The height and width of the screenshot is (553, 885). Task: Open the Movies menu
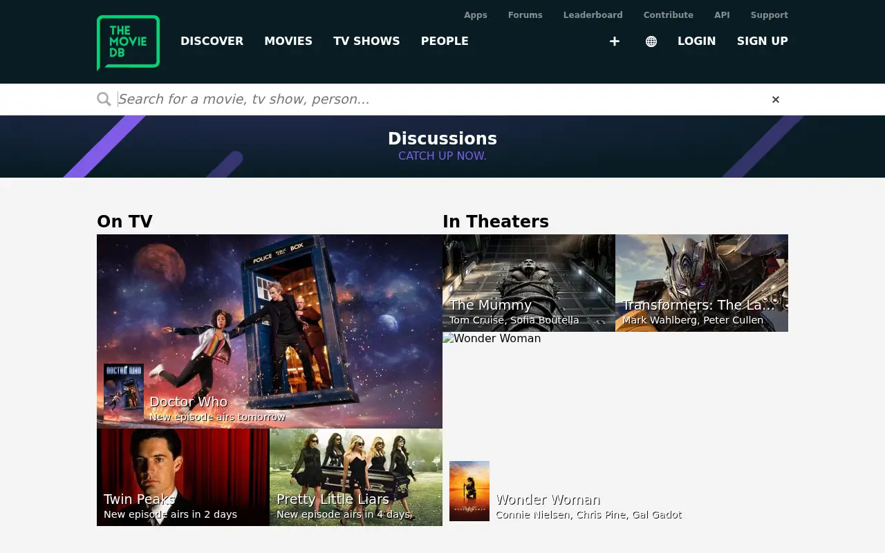pyautogui.click(x=288, y=41)
